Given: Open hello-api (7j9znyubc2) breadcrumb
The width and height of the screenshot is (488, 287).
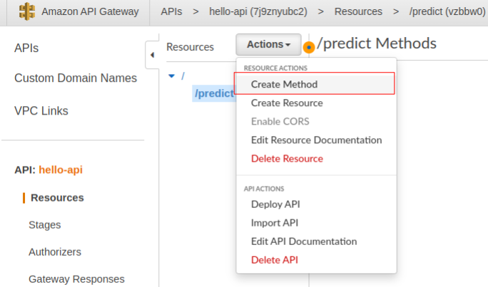Looking at the screenshot, I should click(x=258, y=11).
